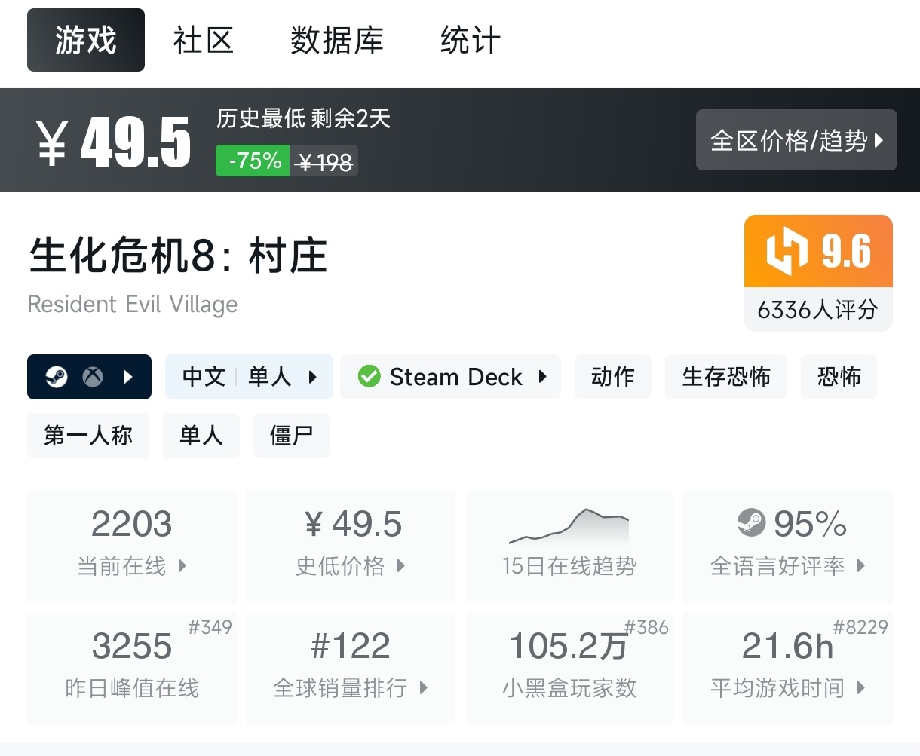Select the 恐怖 genre tag
Screen dimensions: 920x756
point(839,377)
